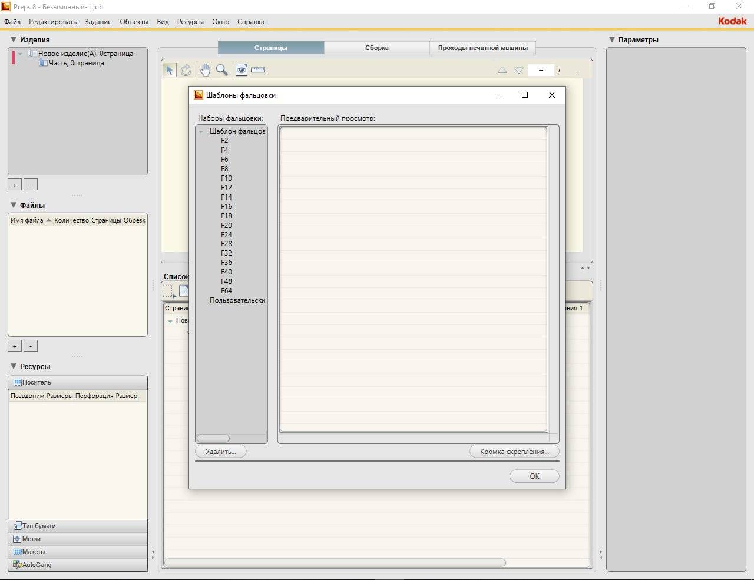Switch to the Сборка tab
This screenshot has width=754, height=580.
(x=376, y=48)
